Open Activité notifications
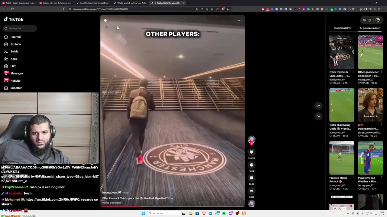This screenshot has height=217, width=387. pos(12,81)
